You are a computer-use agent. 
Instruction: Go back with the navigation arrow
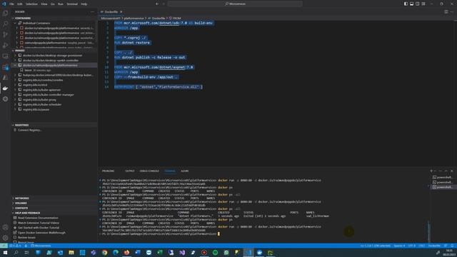point(157,4)
